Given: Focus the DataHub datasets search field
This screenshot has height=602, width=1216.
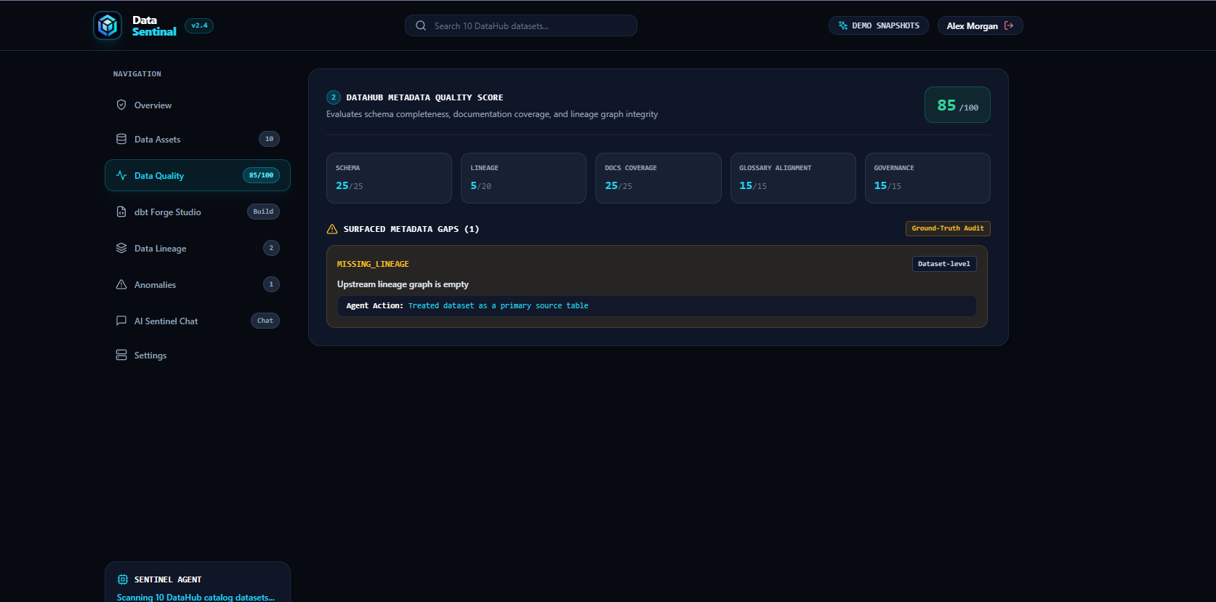Looking at the screenshot, I should [x=521, y=25].
